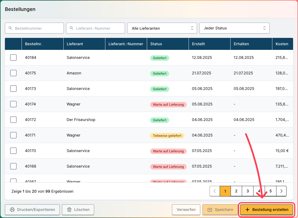Screen dimensions: 298x218
Task: Tick the checkbox for order 40173
Action: pos(13,89)
